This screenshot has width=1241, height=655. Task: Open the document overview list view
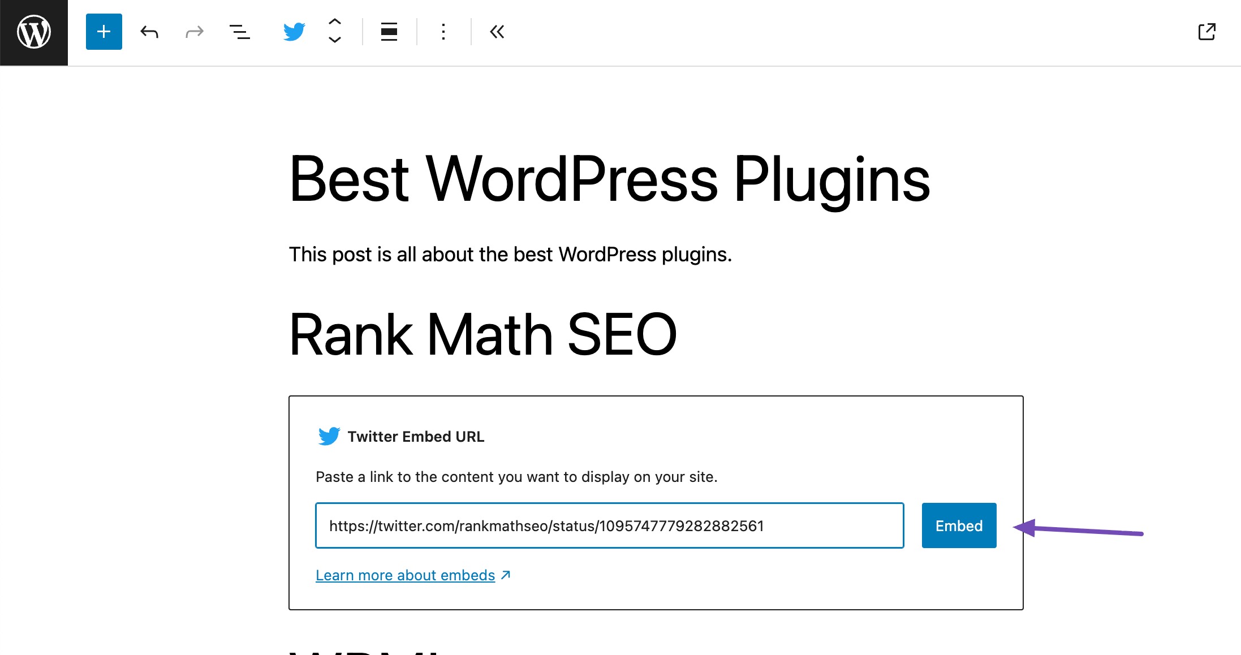pyautogui.click(x=239, y=32)
